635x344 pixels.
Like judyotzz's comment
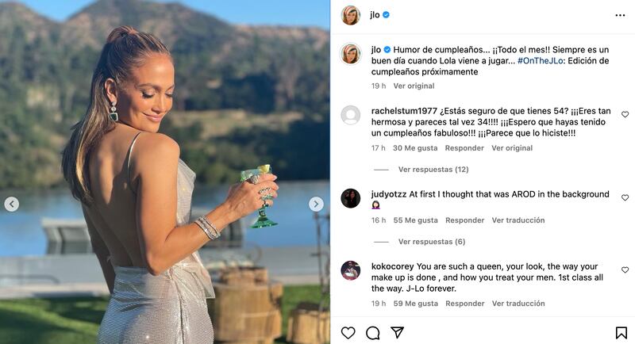(625, 197)
